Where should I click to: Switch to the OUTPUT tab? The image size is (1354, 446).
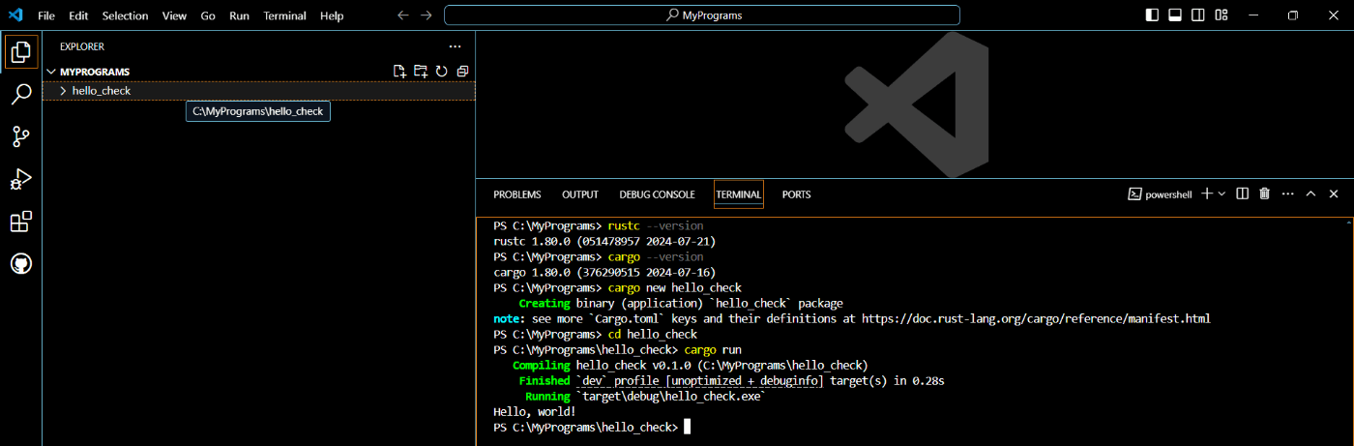[x=580, y=194]
